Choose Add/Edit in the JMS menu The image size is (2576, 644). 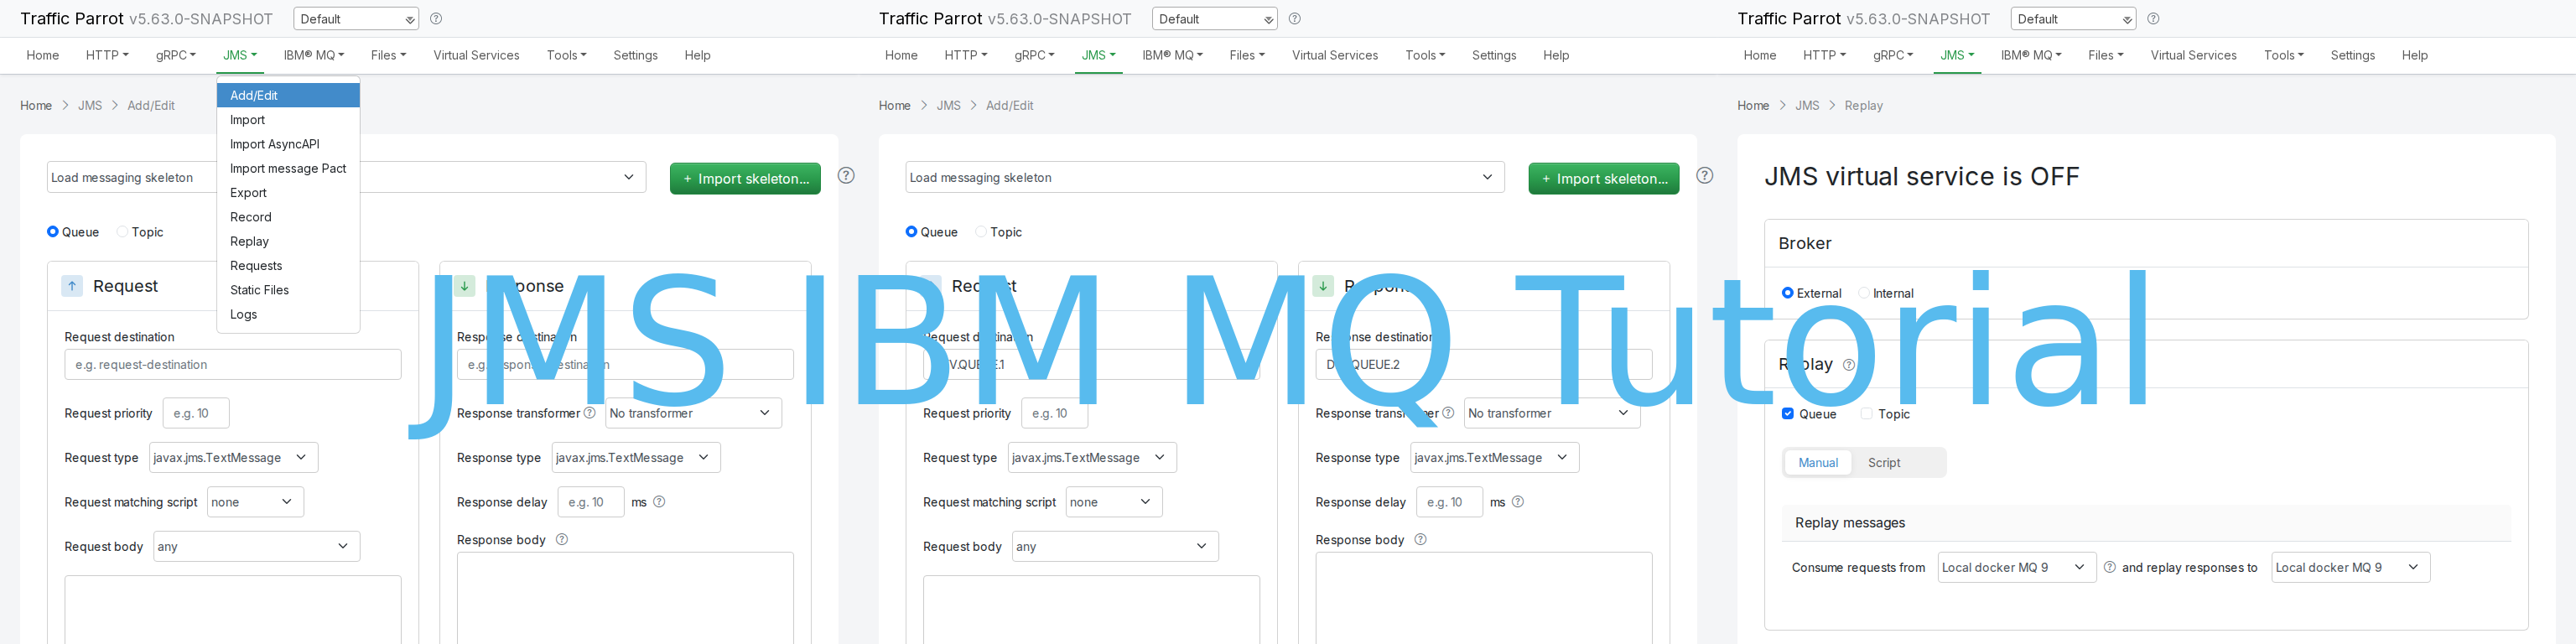[x=288, y=95]
